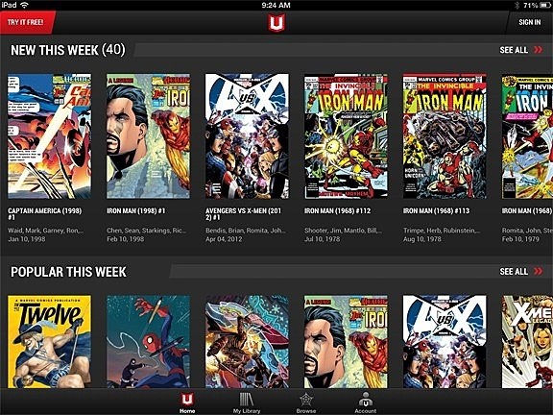
Task: Open Iron Man (1968) #112 cover
Action: [x=346, y=136]
